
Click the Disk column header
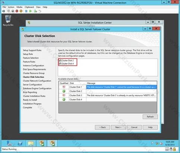point(78,83)
